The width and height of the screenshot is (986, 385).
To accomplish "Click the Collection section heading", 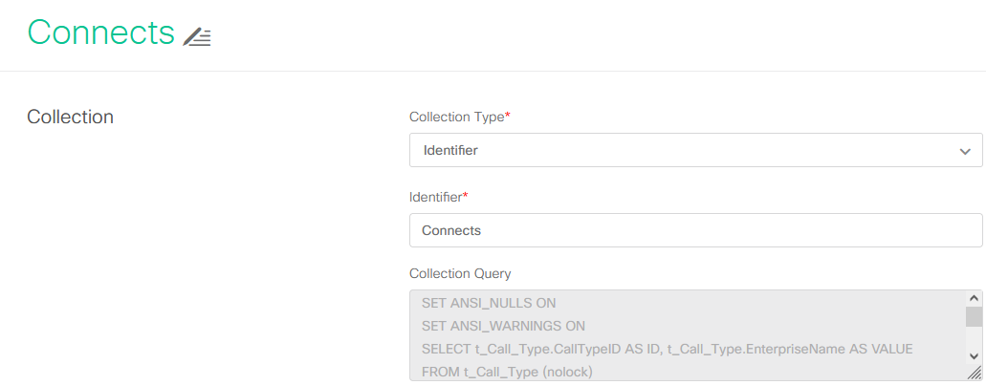I will (71, 117).
